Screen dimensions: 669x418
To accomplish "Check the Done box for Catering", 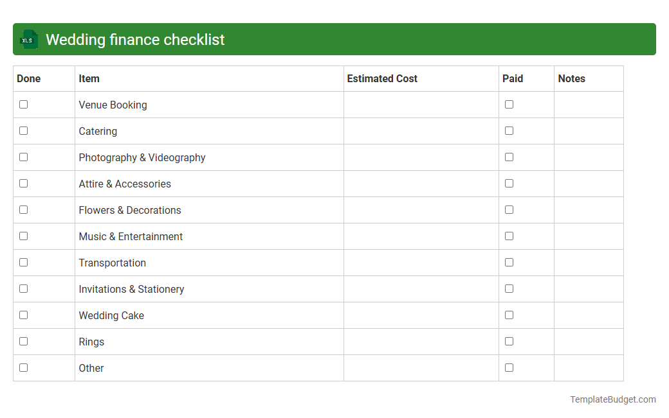I will coord(23,130).
